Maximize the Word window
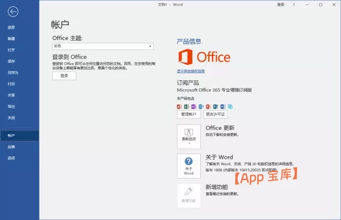 (321, 5)
